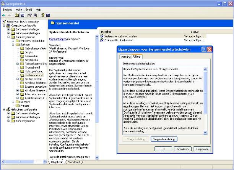Click the tree pane horizontal scrollbar thumb
The height and width of the screenshot is (170, 234).
click(20, 162)
